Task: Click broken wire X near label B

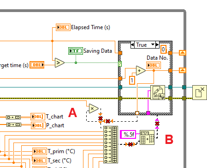Action: 157,124
